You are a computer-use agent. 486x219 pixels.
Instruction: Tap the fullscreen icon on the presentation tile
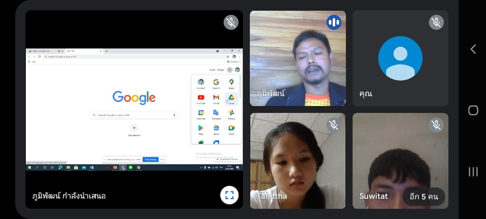229,195
